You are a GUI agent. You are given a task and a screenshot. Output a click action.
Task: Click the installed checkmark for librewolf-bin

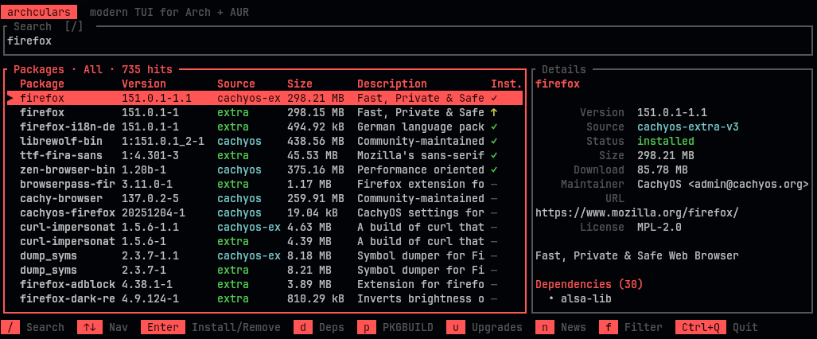[x=495, y=141]
